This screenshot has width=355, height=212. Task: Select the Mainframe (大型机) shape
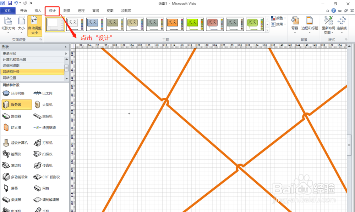[x=43, y=105]
